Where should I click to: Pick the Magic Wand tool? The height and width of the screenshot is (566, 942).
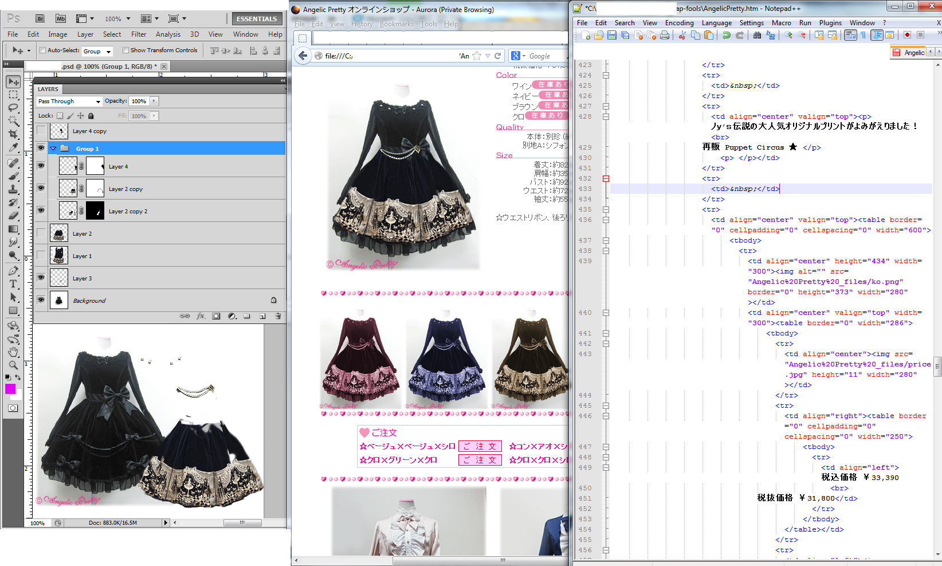coord(13,121)
